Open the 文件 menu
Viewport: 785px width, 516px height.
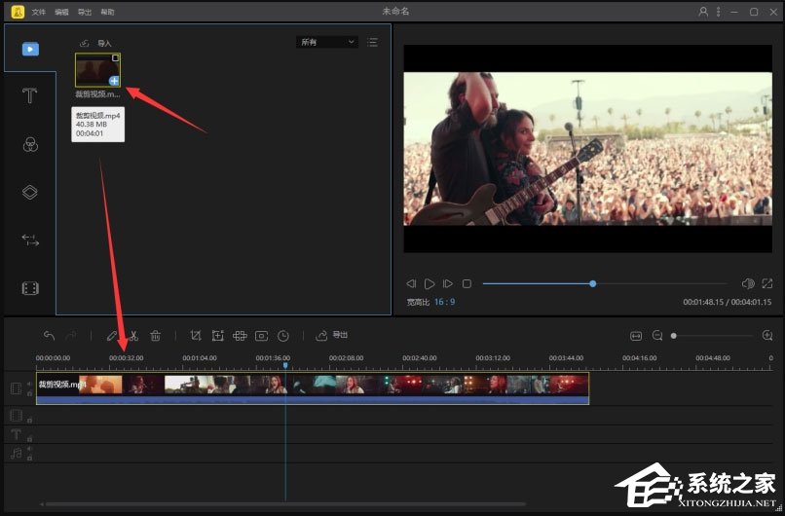[x=39, y=12]
